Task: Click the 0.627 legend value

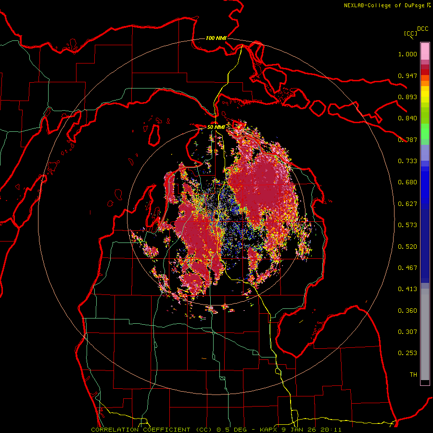Action: (x=408, y=204)
